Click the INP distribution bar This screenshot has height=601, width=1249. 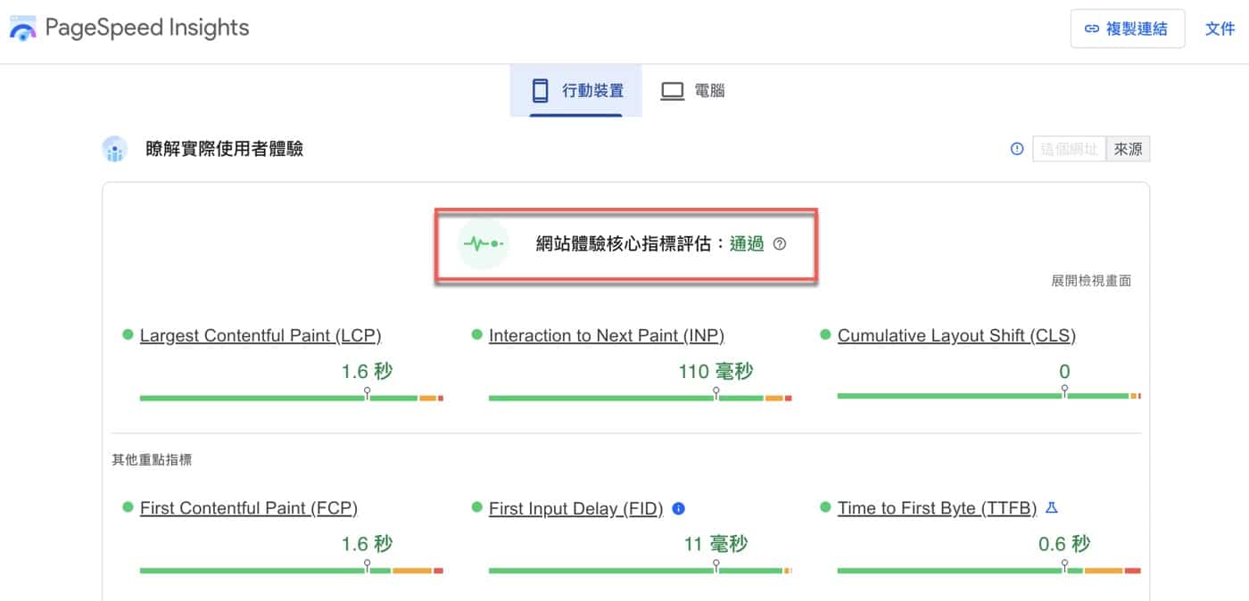point(641,398)
